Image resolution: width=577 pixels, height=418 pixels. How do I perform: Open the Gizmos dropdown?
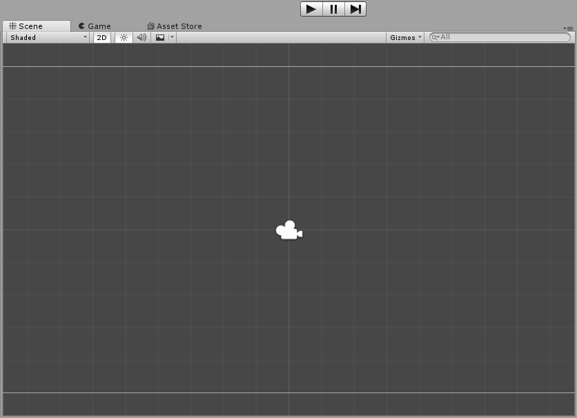405,37
